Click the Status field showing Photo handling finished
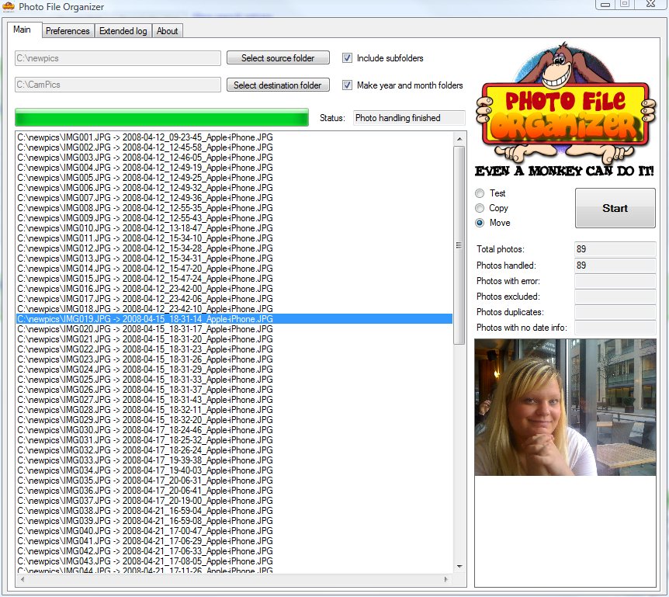The width and height of the screenshot is (669, 597). [409, 118]
